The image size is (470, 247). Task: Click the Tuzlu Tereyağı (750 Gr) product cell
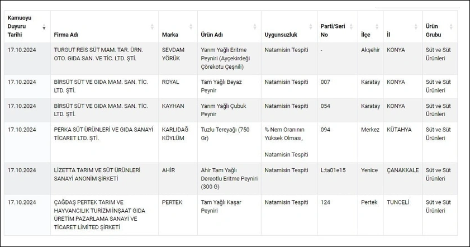tap(225, 134)
